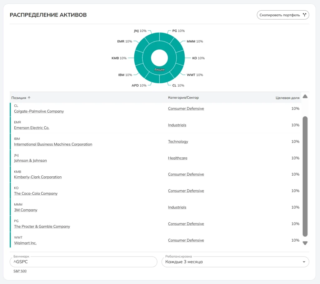Click the MMM ticker in the table
The height and width of the screenshot is (284, 320).
pos(18,204)
